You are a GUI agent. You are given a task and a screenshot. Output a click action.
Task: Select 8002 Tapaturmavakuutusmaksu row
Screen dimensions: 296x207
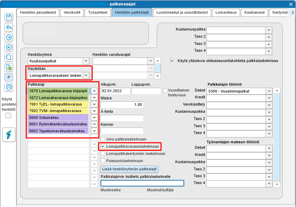coord(58,131)
